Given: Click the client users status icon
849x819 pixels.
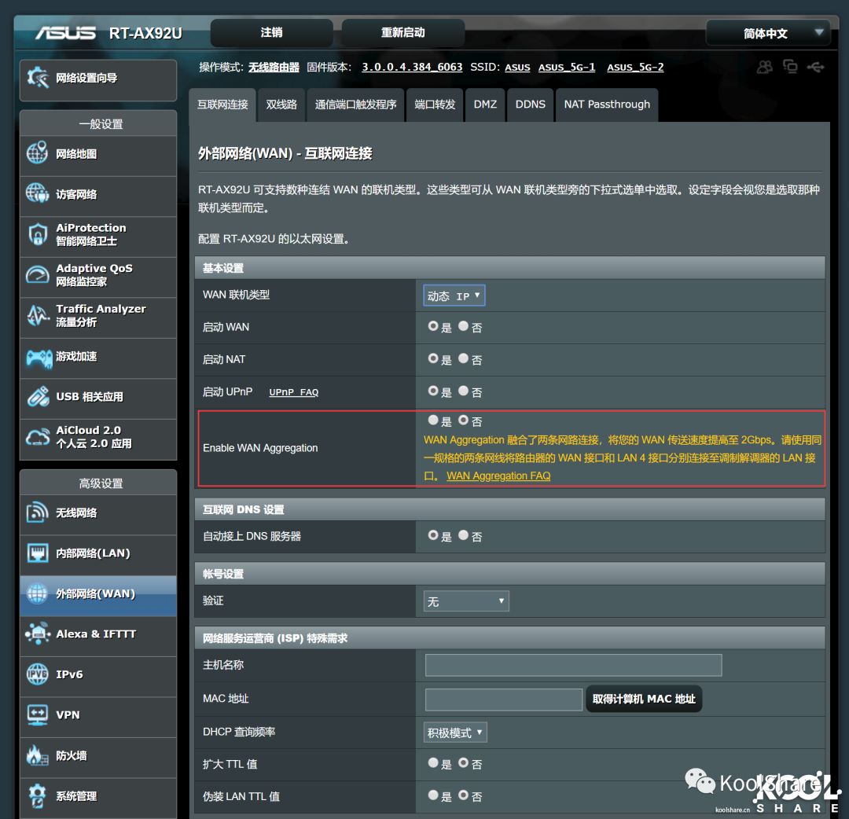Looking at the screenshot, I should click(765, 67).
